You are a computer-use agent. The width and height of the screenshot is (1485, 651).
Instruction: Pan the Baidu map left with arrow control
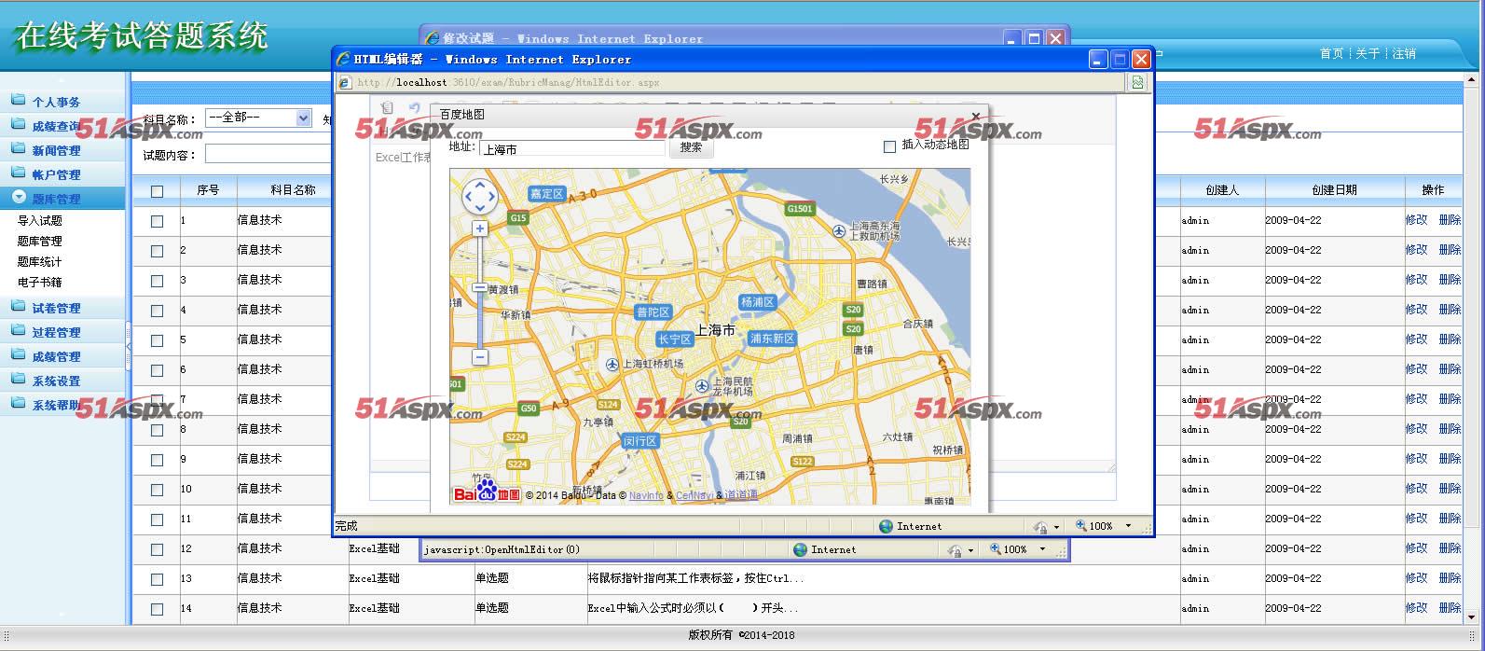(469, 197)
